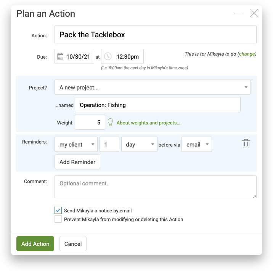273x271 pixels.
Task: Click the lightbulb icon next to Weight
Action: [x=110, y=122]
